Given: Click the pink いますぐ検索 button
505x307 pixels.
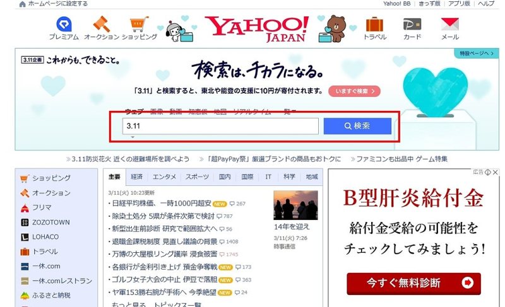Looking at the screenshot, I should point(354,91).
